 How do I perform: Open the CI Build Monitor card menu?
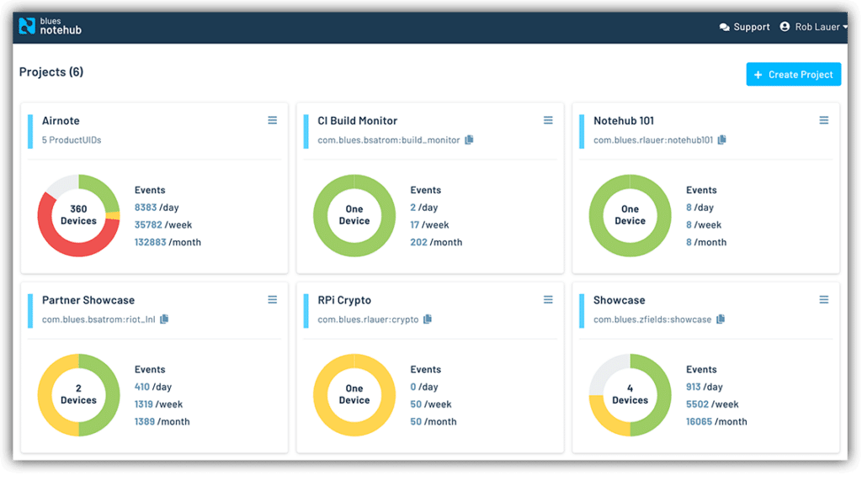tap(548, 121)
